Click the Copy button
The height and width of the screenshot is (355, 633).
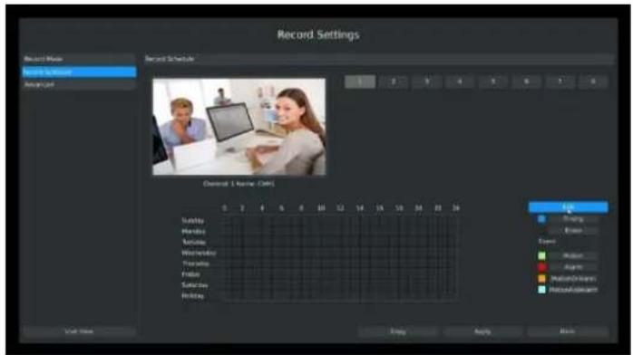point(397,331)
